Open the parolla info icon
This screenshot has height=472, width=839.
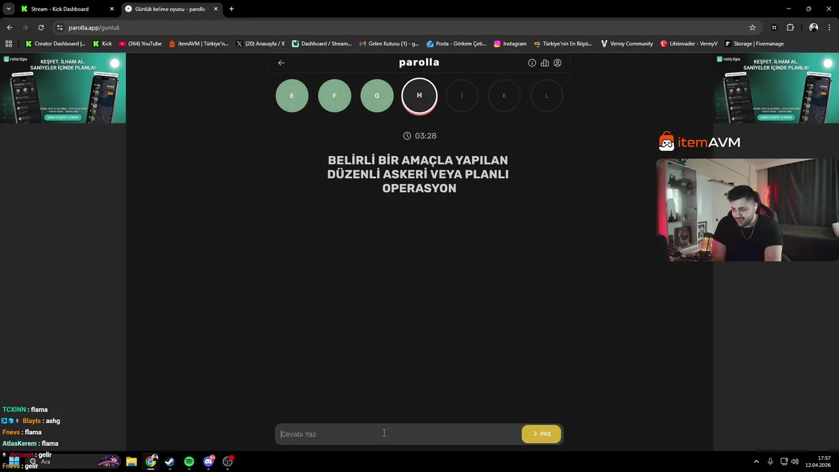tap(532, 63)
